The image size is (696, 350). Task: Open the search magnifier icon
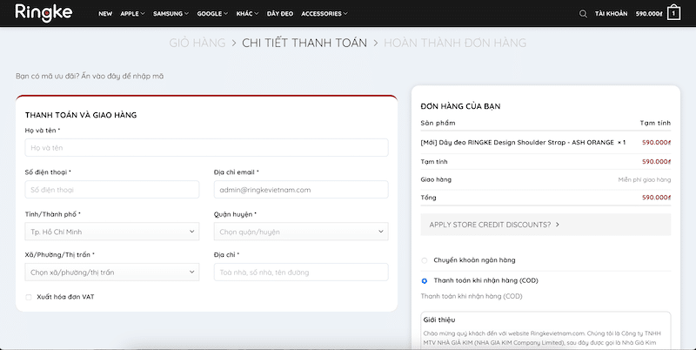(x=583, y=14)
